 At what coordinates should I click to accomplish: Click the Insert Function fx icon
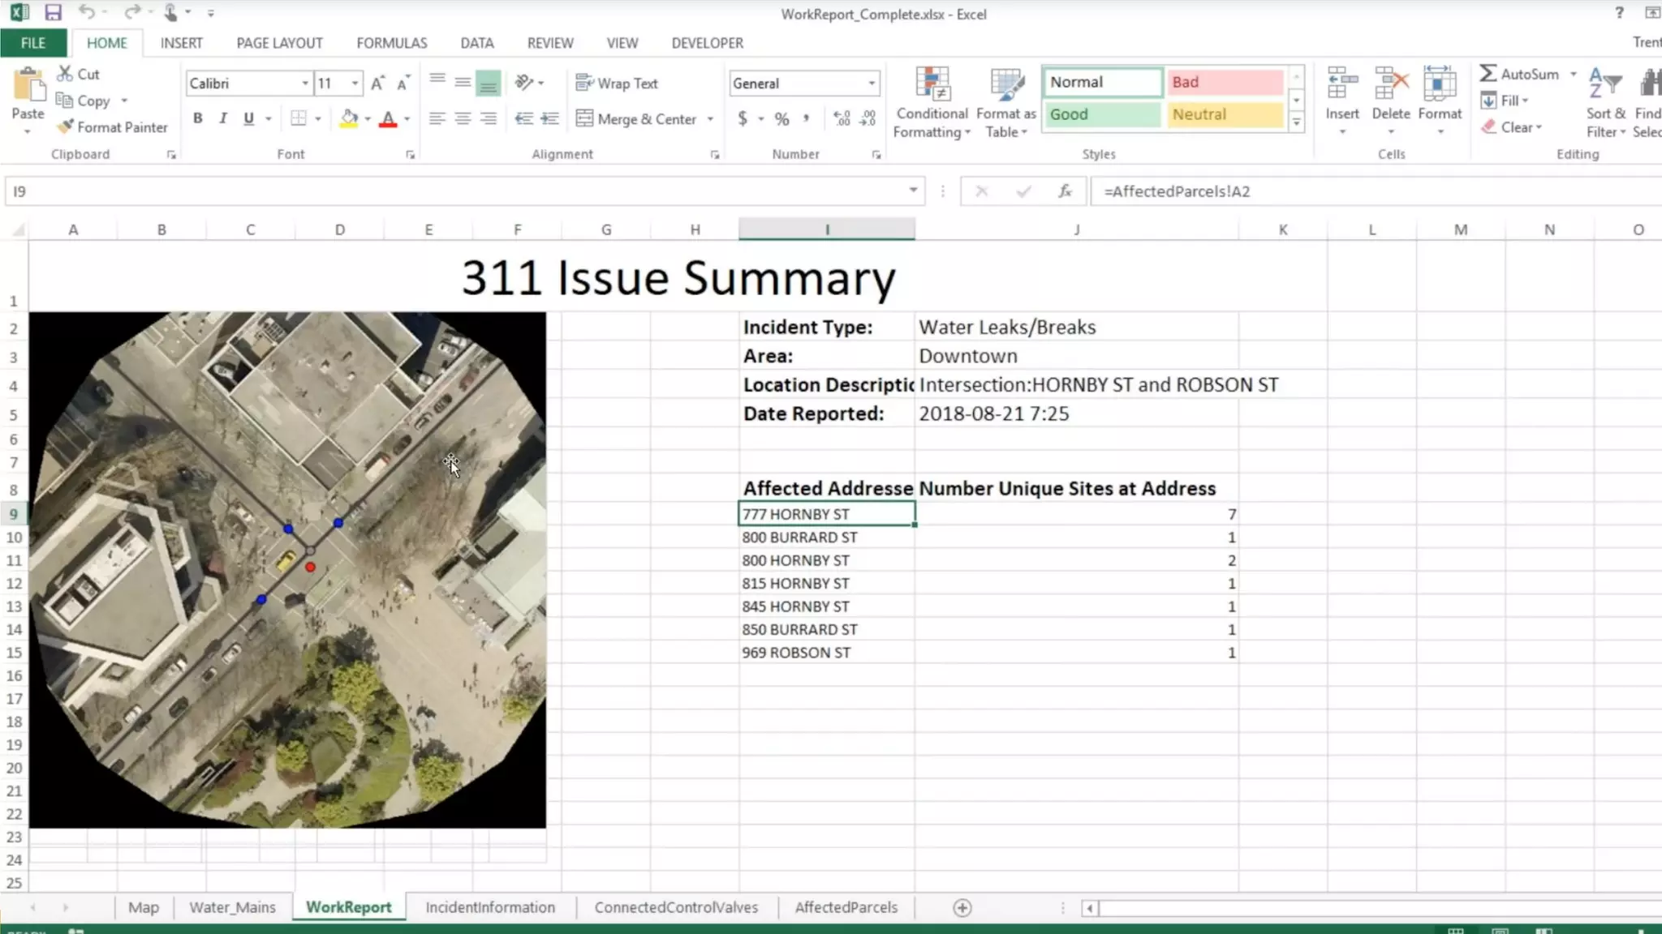1065,191
